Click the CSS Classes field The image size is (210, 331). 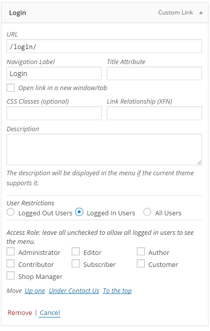tap(54, 113)
